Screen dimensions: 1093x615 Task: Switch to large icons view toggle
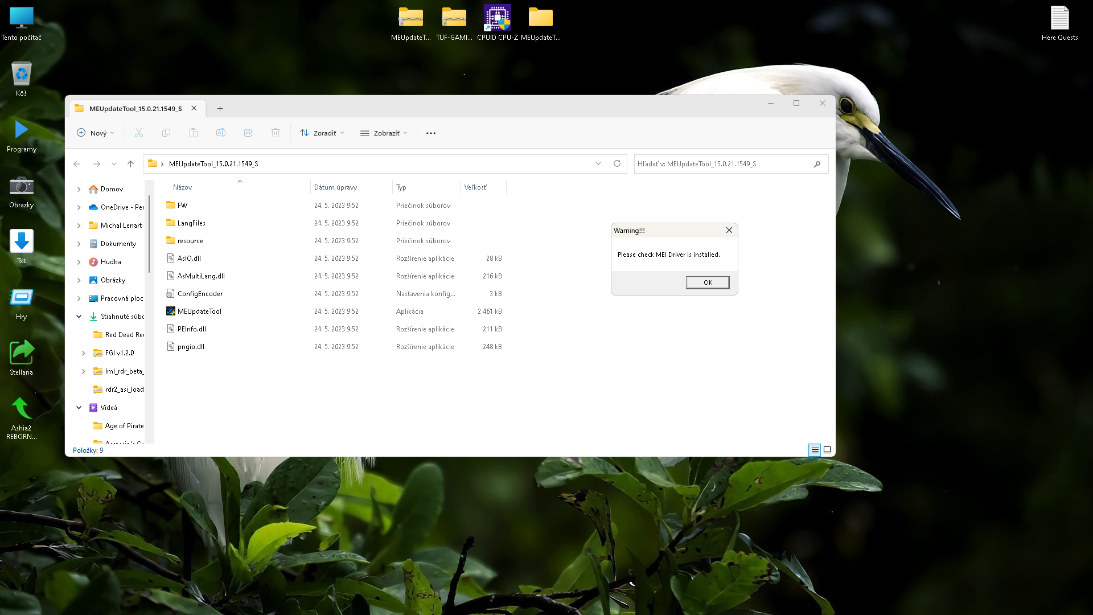(x=827, y=450)
